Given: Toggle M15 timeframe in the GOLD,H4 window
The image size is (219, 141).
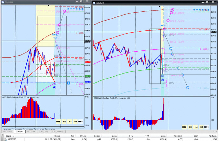Looking at the screenshot, I should (x=58, y=122).
